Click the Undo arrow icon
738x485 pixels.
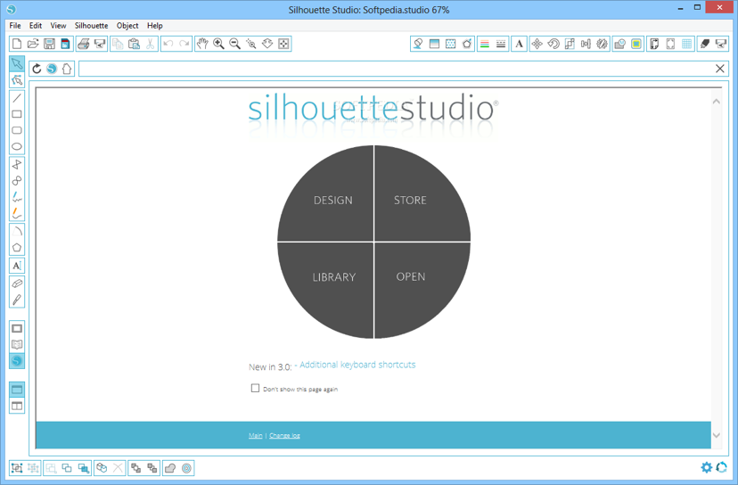(168, 44)
